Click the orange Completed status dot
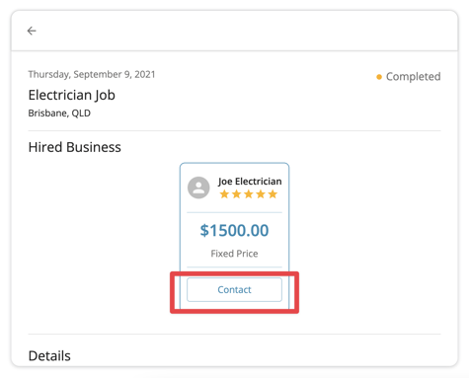This screenshot has width=469, height=378. 379,77
